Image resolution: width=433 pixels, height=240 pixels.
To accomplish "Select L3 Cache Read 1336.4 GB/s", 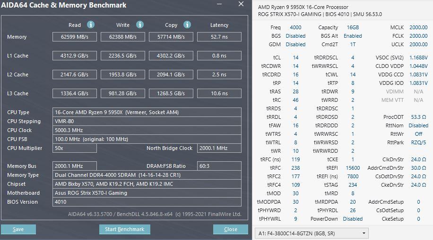I will coord(75,93).
